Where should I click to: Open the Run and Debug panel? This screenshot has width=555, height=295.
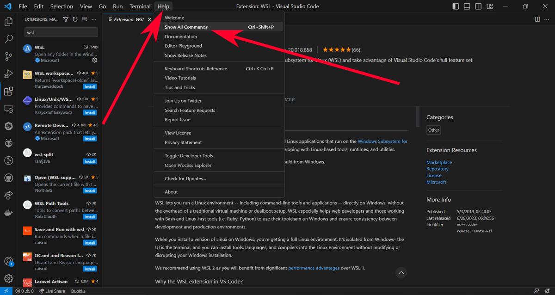[8, 74]
